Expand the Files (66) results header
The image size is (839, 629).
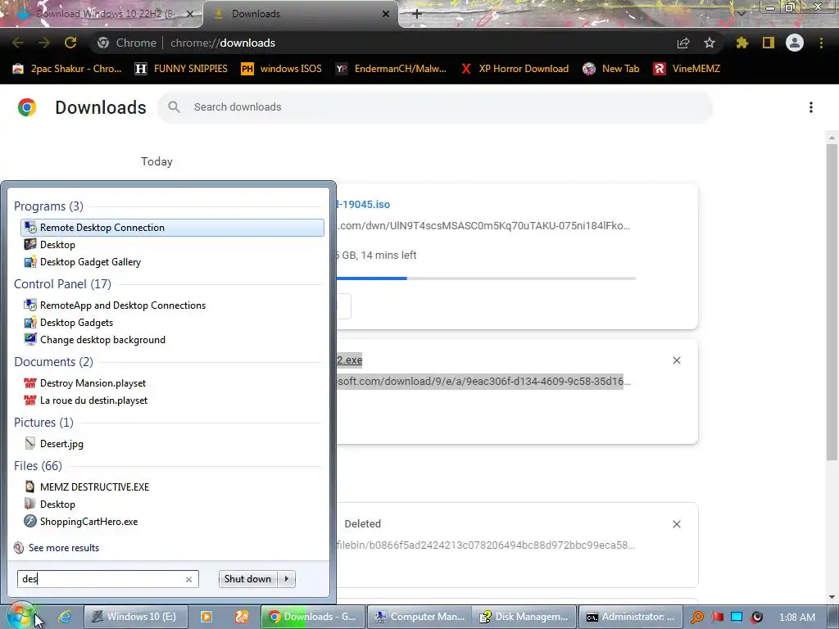(38, 466)
